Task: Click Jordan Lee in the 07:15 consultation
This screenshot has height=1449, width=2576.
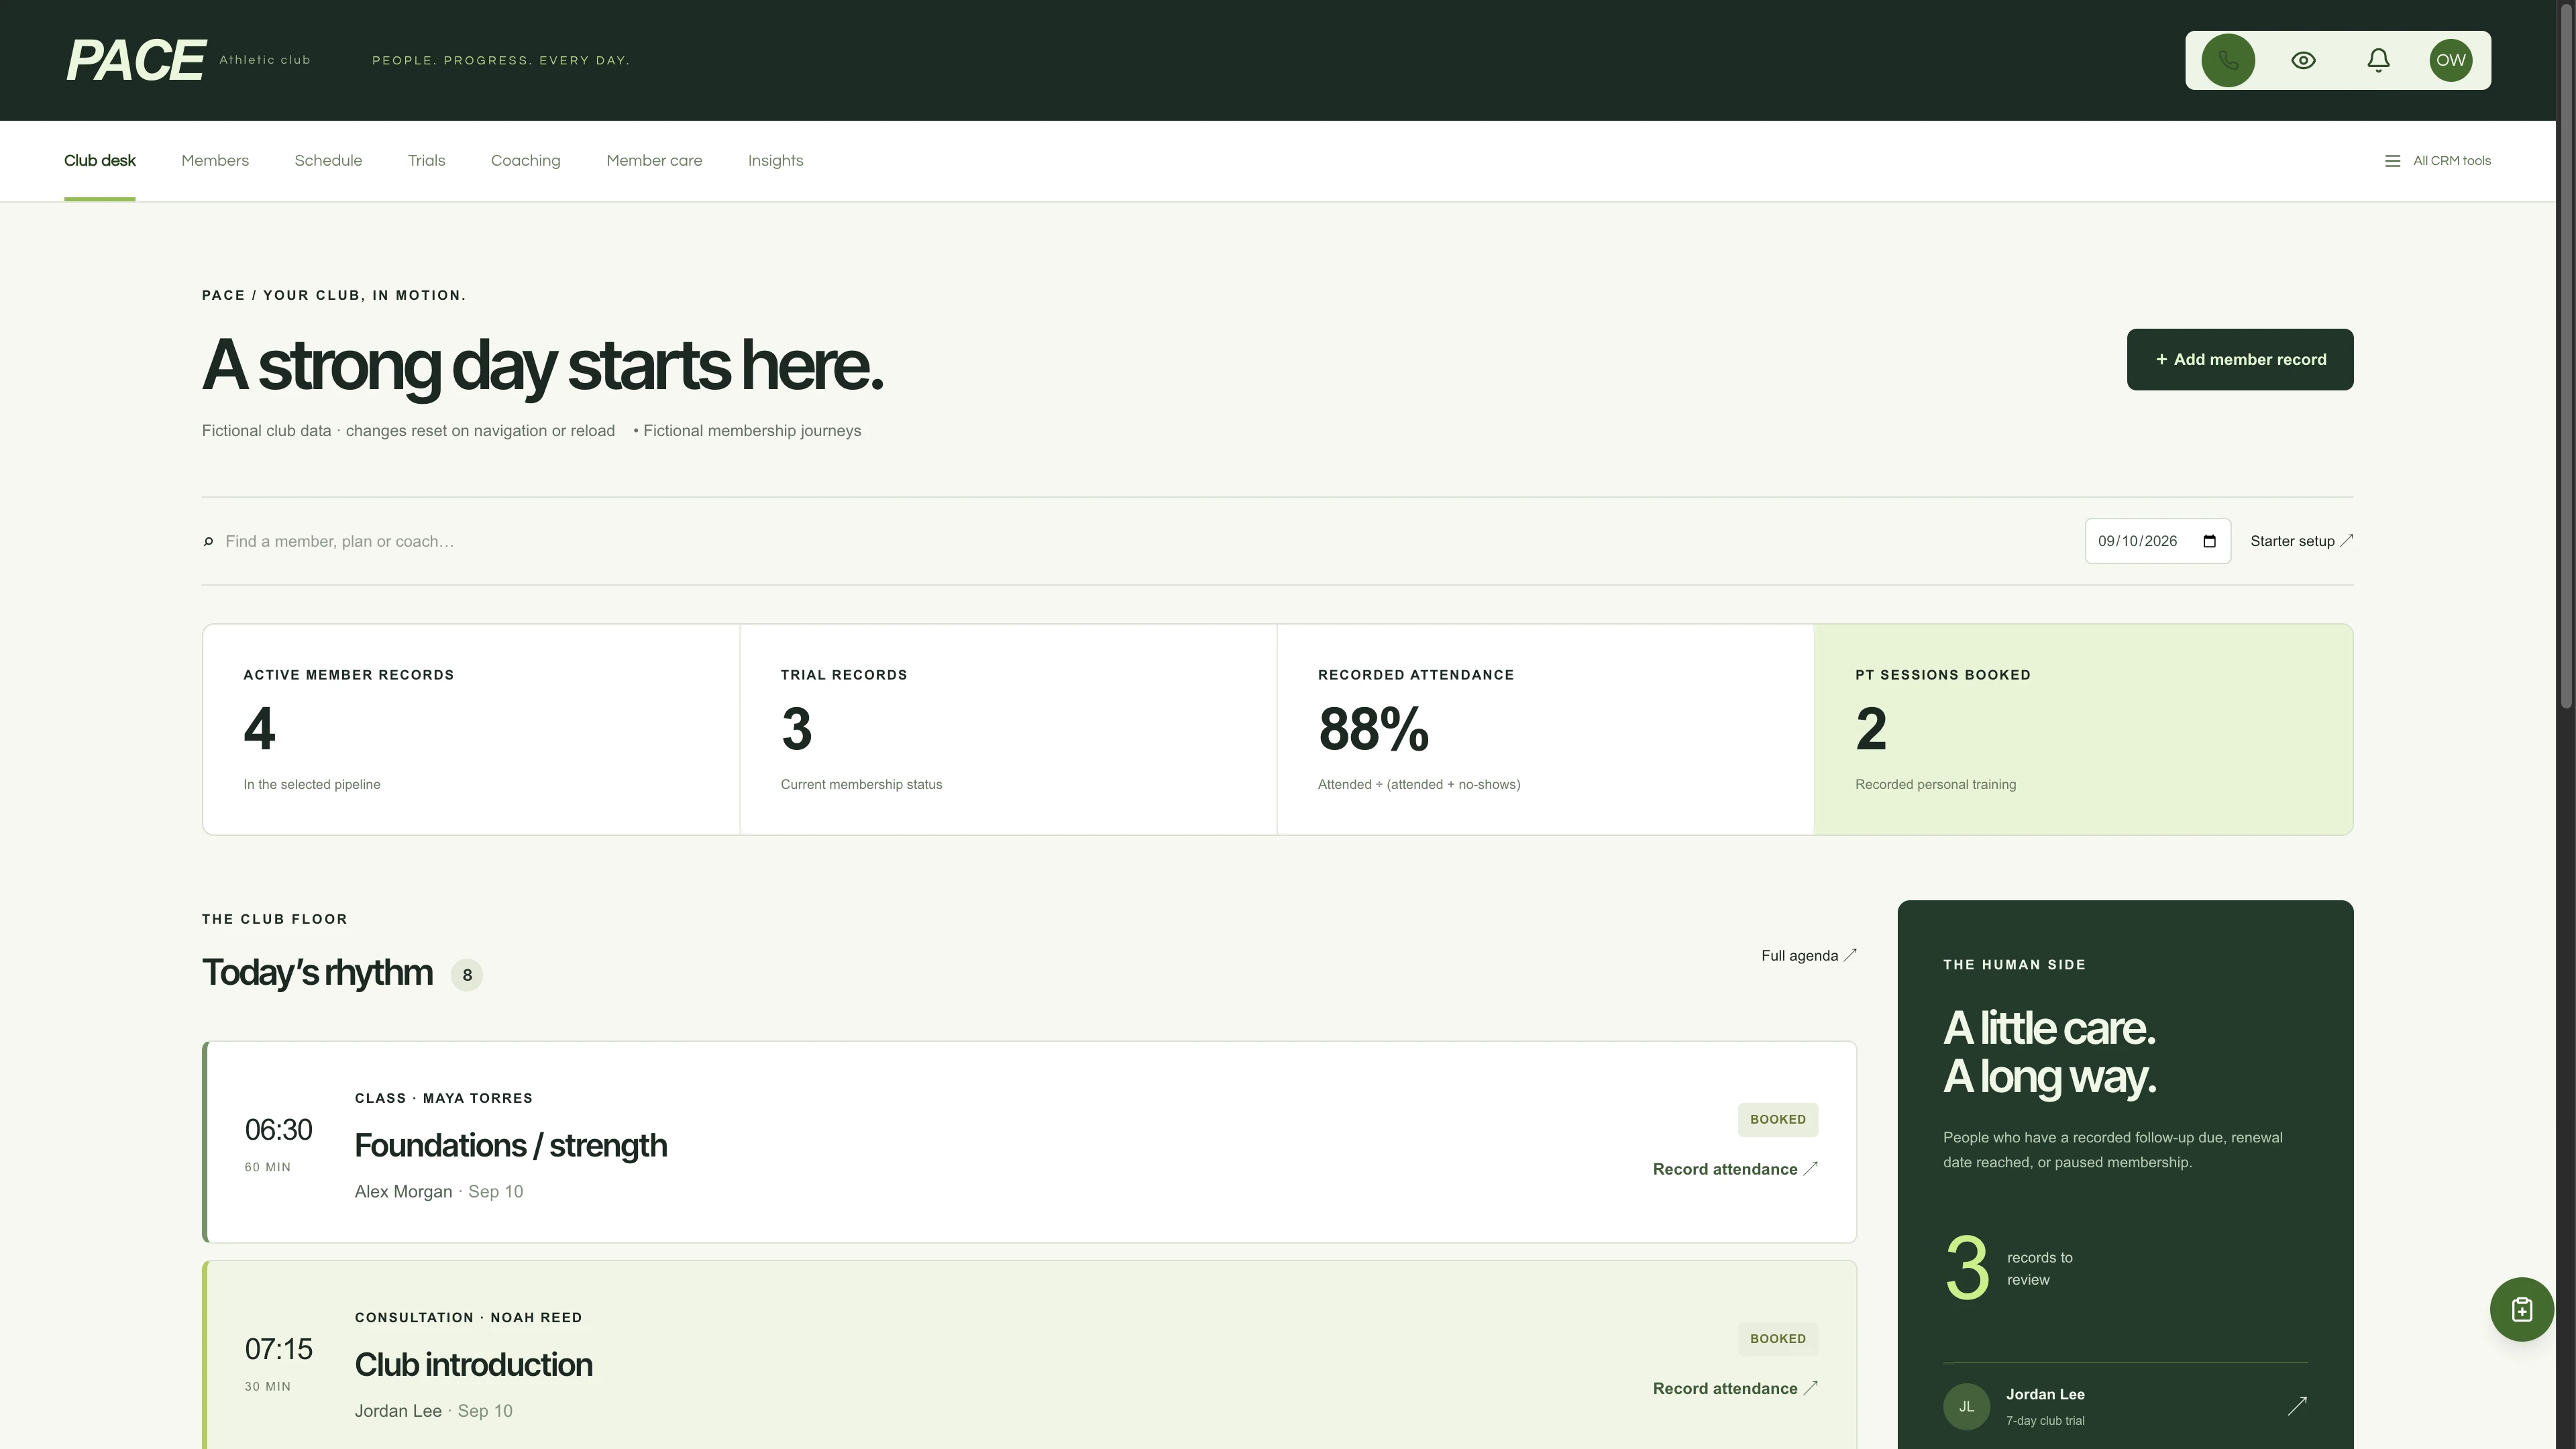Action: coord(398,1410)
